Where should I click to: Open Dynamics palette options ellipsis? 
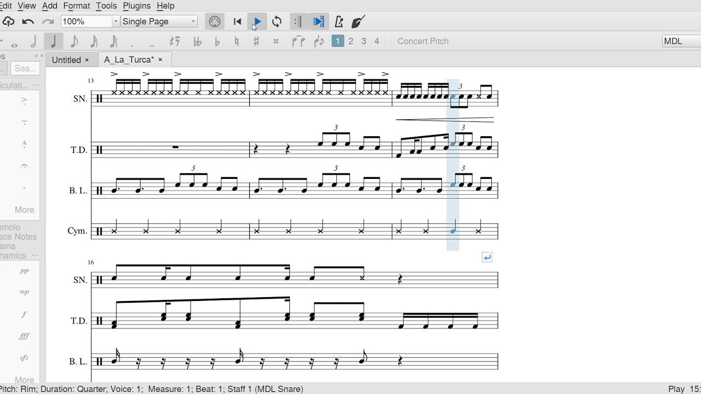36,256
